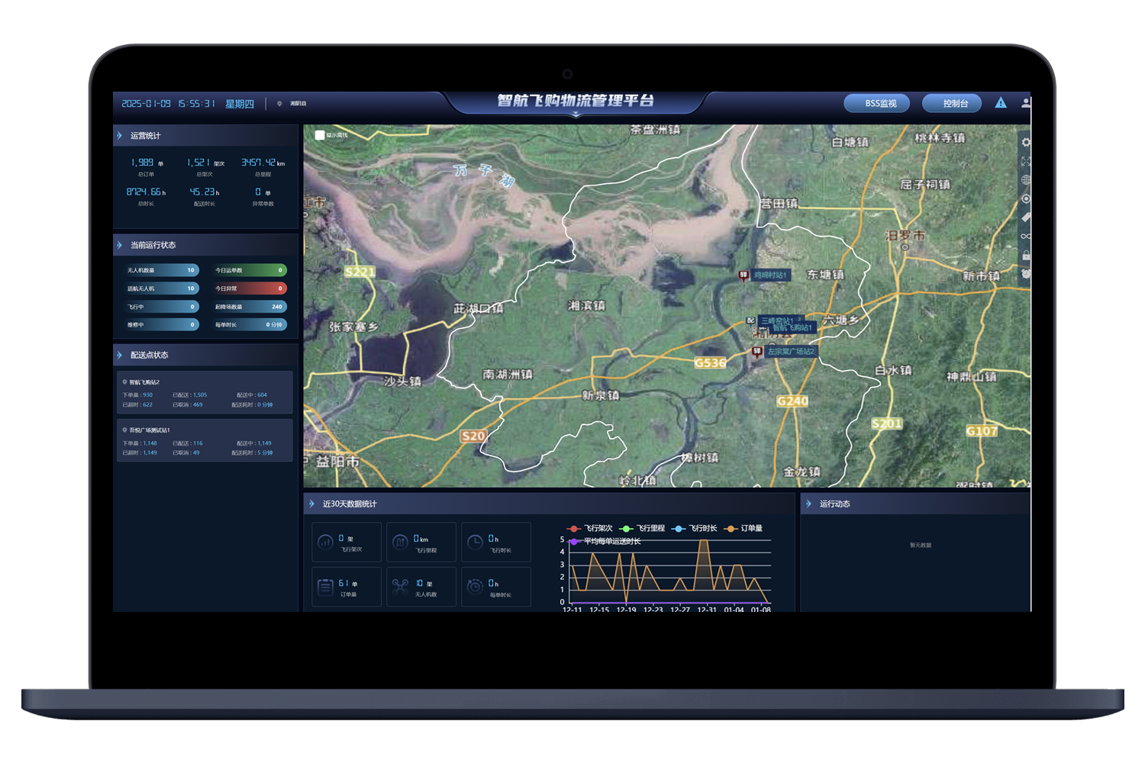Select the 智航飞购站2 delivery station card

click(x=205, y=392)
